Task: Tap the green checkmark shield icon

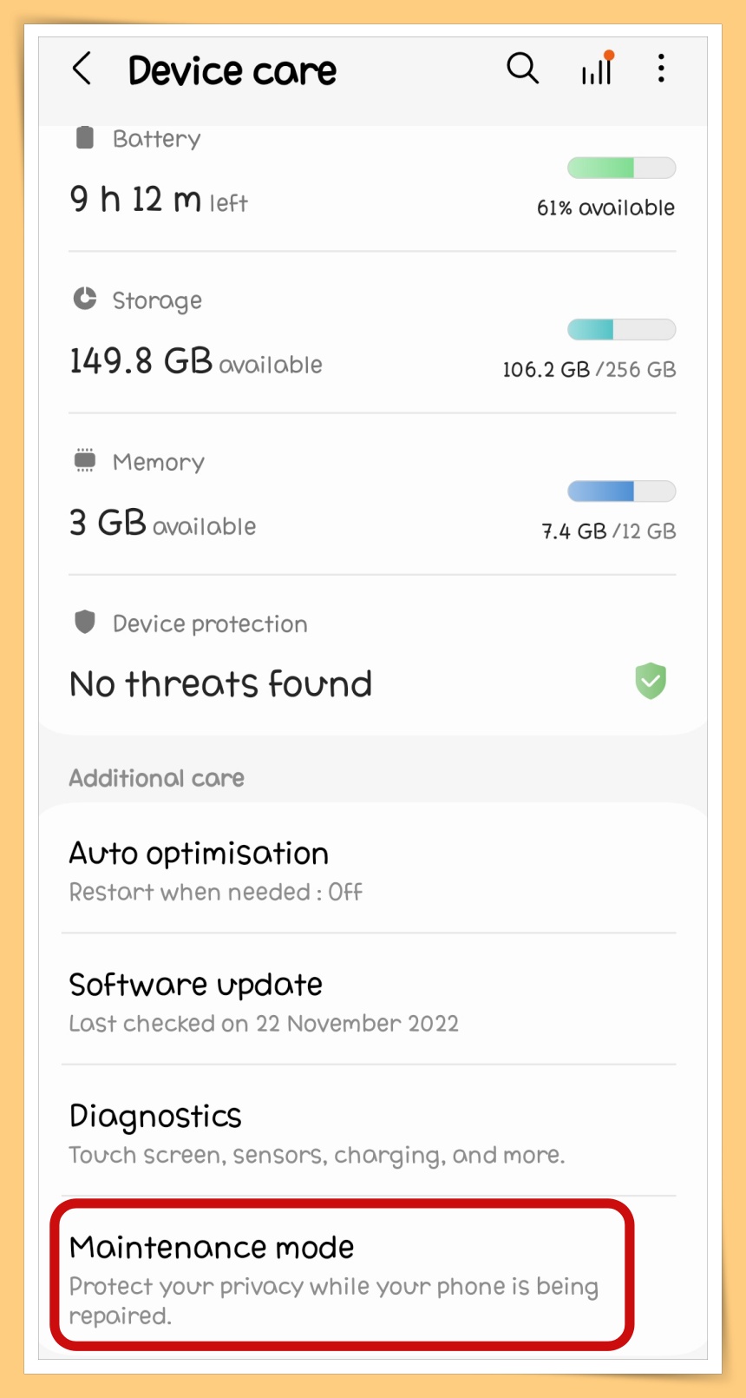Action: click(x=651, y=681)
